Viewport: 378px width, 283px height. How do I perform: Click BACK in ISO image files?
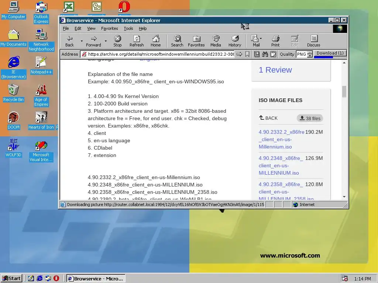tap(268, 118)
